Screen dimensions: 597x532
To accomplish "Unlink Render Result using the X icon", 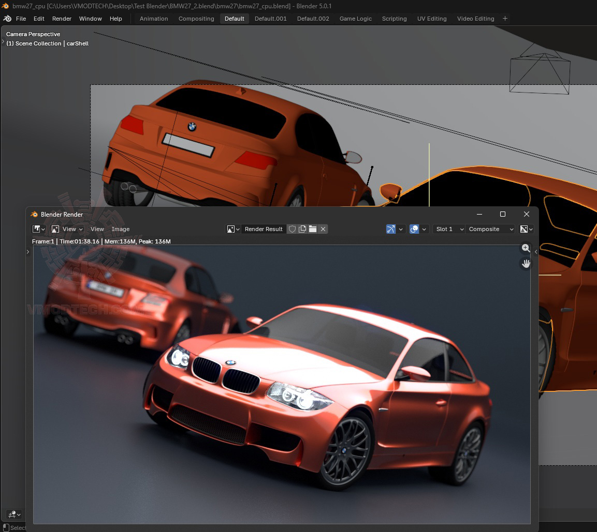I will pyautogui.click(x=323, y=229).
